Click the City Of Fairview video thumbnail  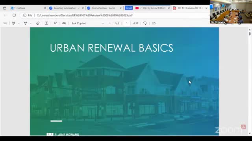(231, 12)
